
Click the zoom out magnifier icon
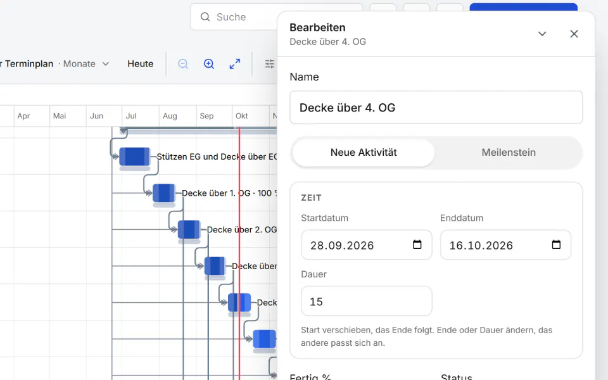pyautogui.click(x=183, y=64)
